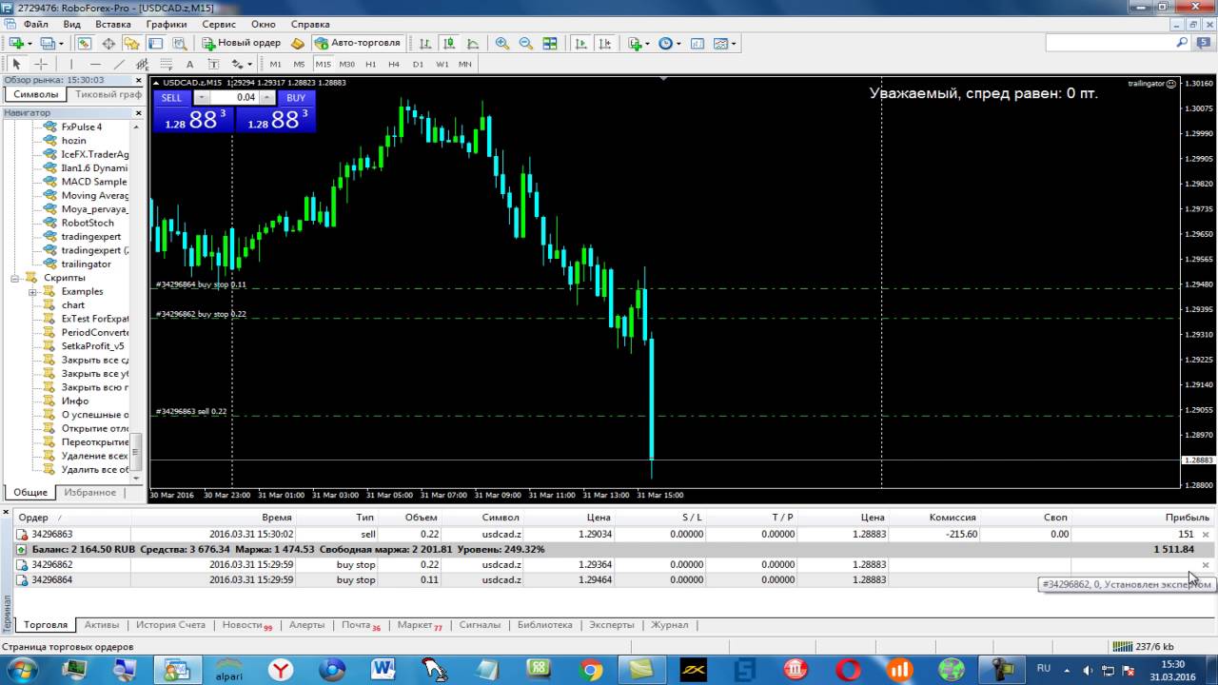The height and width of the screenshot is (685, 1218).
Task: Select the equidistant channel tool
Action: [143, 65]
